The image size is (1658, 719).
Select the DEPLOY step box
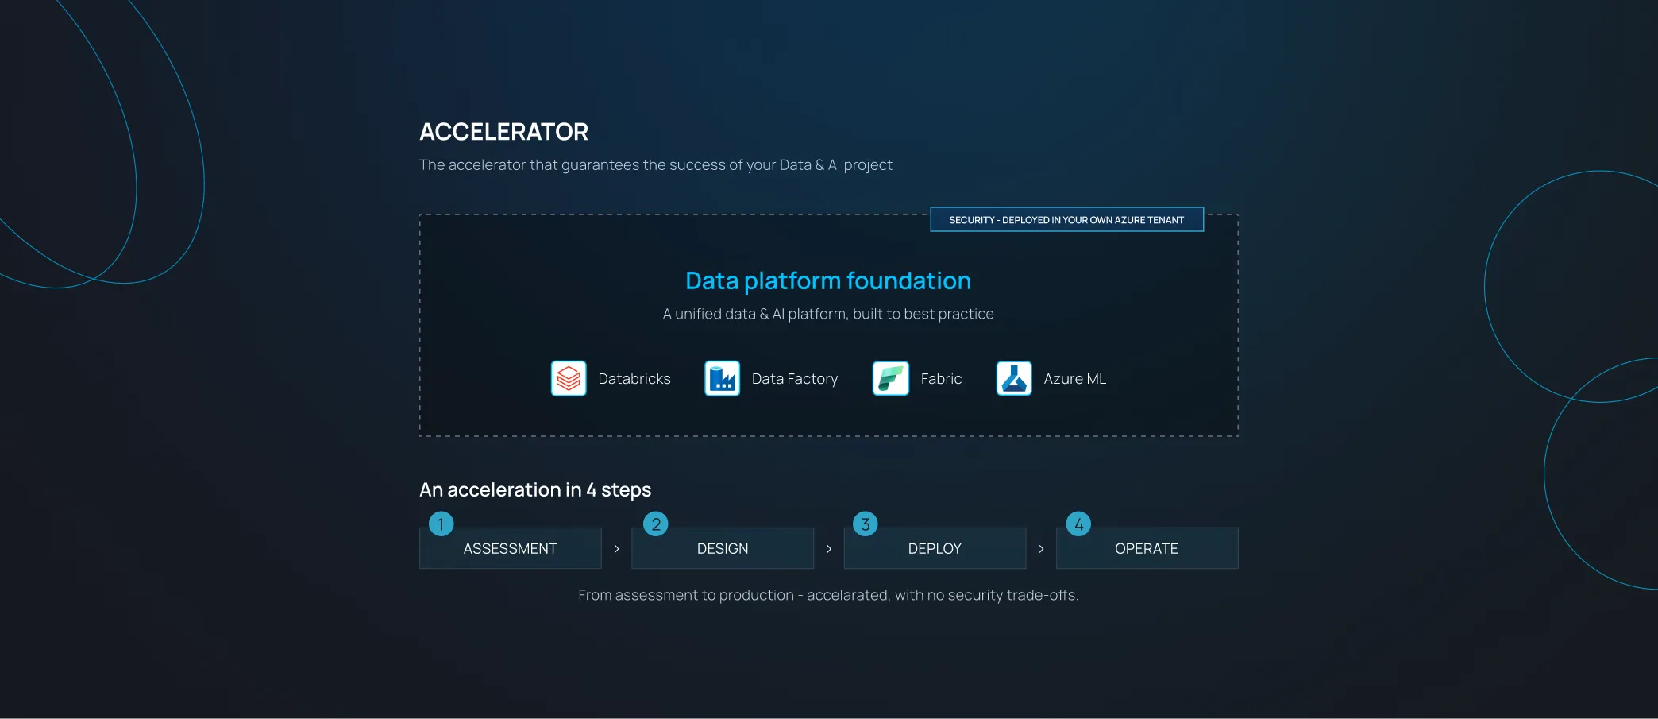tap(935, 548)
